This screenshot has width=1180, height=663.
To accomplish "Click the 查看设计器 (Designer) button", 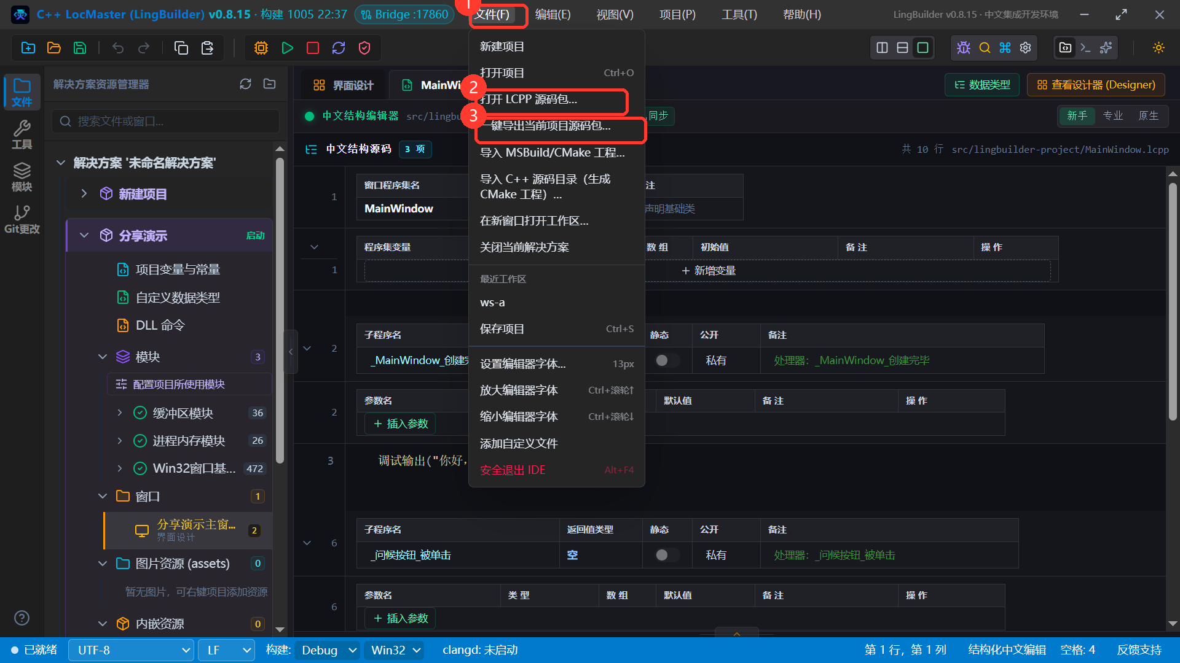I will (1096, 85).
